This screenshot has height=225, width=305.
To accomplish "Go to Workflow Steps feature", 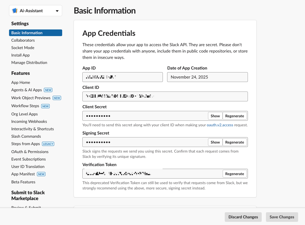I will coord(25,106).
